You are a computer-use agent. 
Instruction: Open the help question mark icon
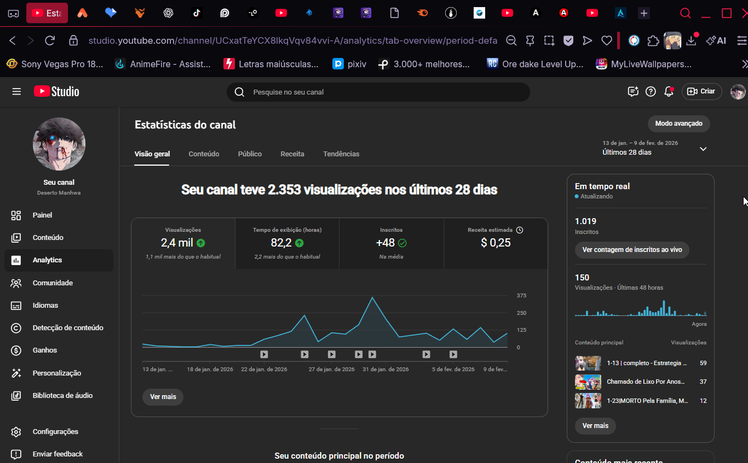[x=651, y=92]
